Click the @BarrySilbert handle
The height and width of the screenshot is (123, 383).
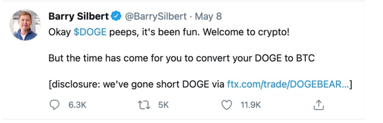click(156, 17)
